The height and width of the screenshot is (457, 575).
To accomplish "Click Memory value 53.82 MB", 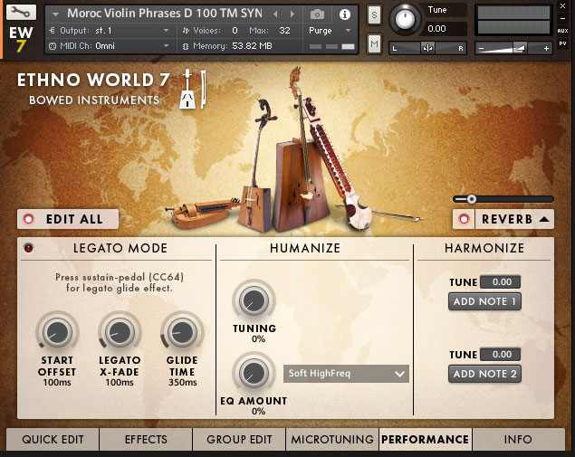I will (252, 46).
